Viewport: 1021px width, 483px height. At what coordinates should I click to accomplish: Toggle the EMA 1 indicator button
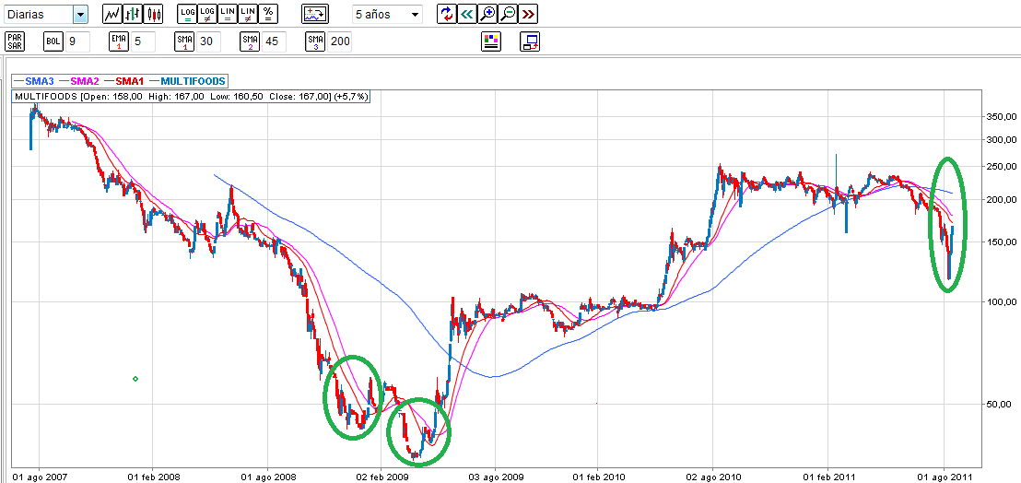(x=119, y=41)
